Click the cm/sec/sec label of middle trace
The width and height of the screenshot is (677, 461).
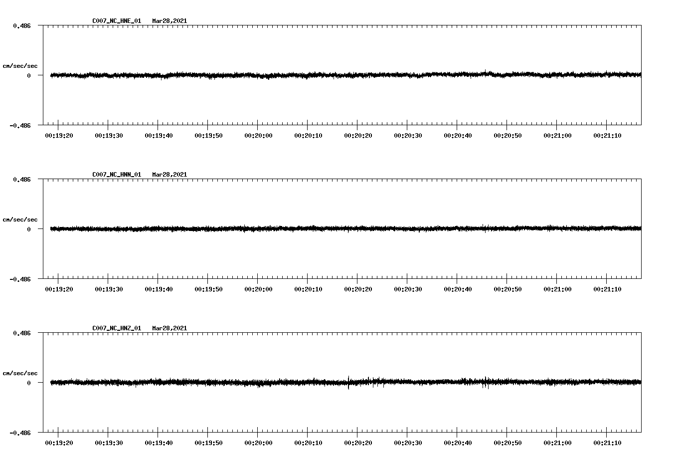click(x=20, y=219)
